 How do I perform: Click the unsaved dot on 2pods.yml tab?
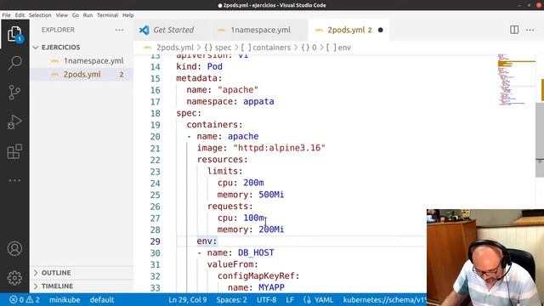(380, 31)
